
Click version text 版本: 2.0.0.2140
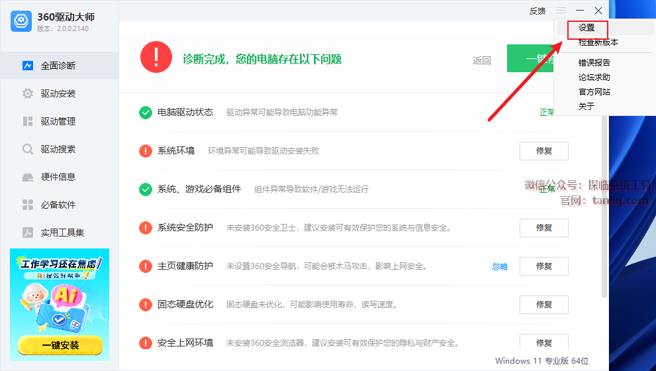tap(63, 28)
